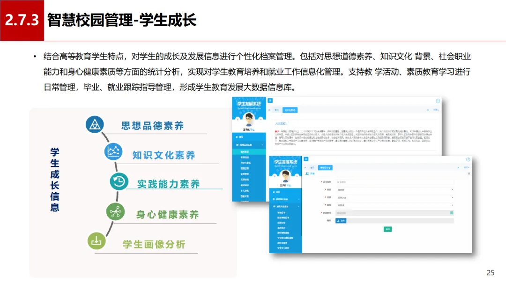Image resolution: width=506 pixels, height=285 pixels.
Task: Click the page number 25
Action: click(x=490, y=273)
